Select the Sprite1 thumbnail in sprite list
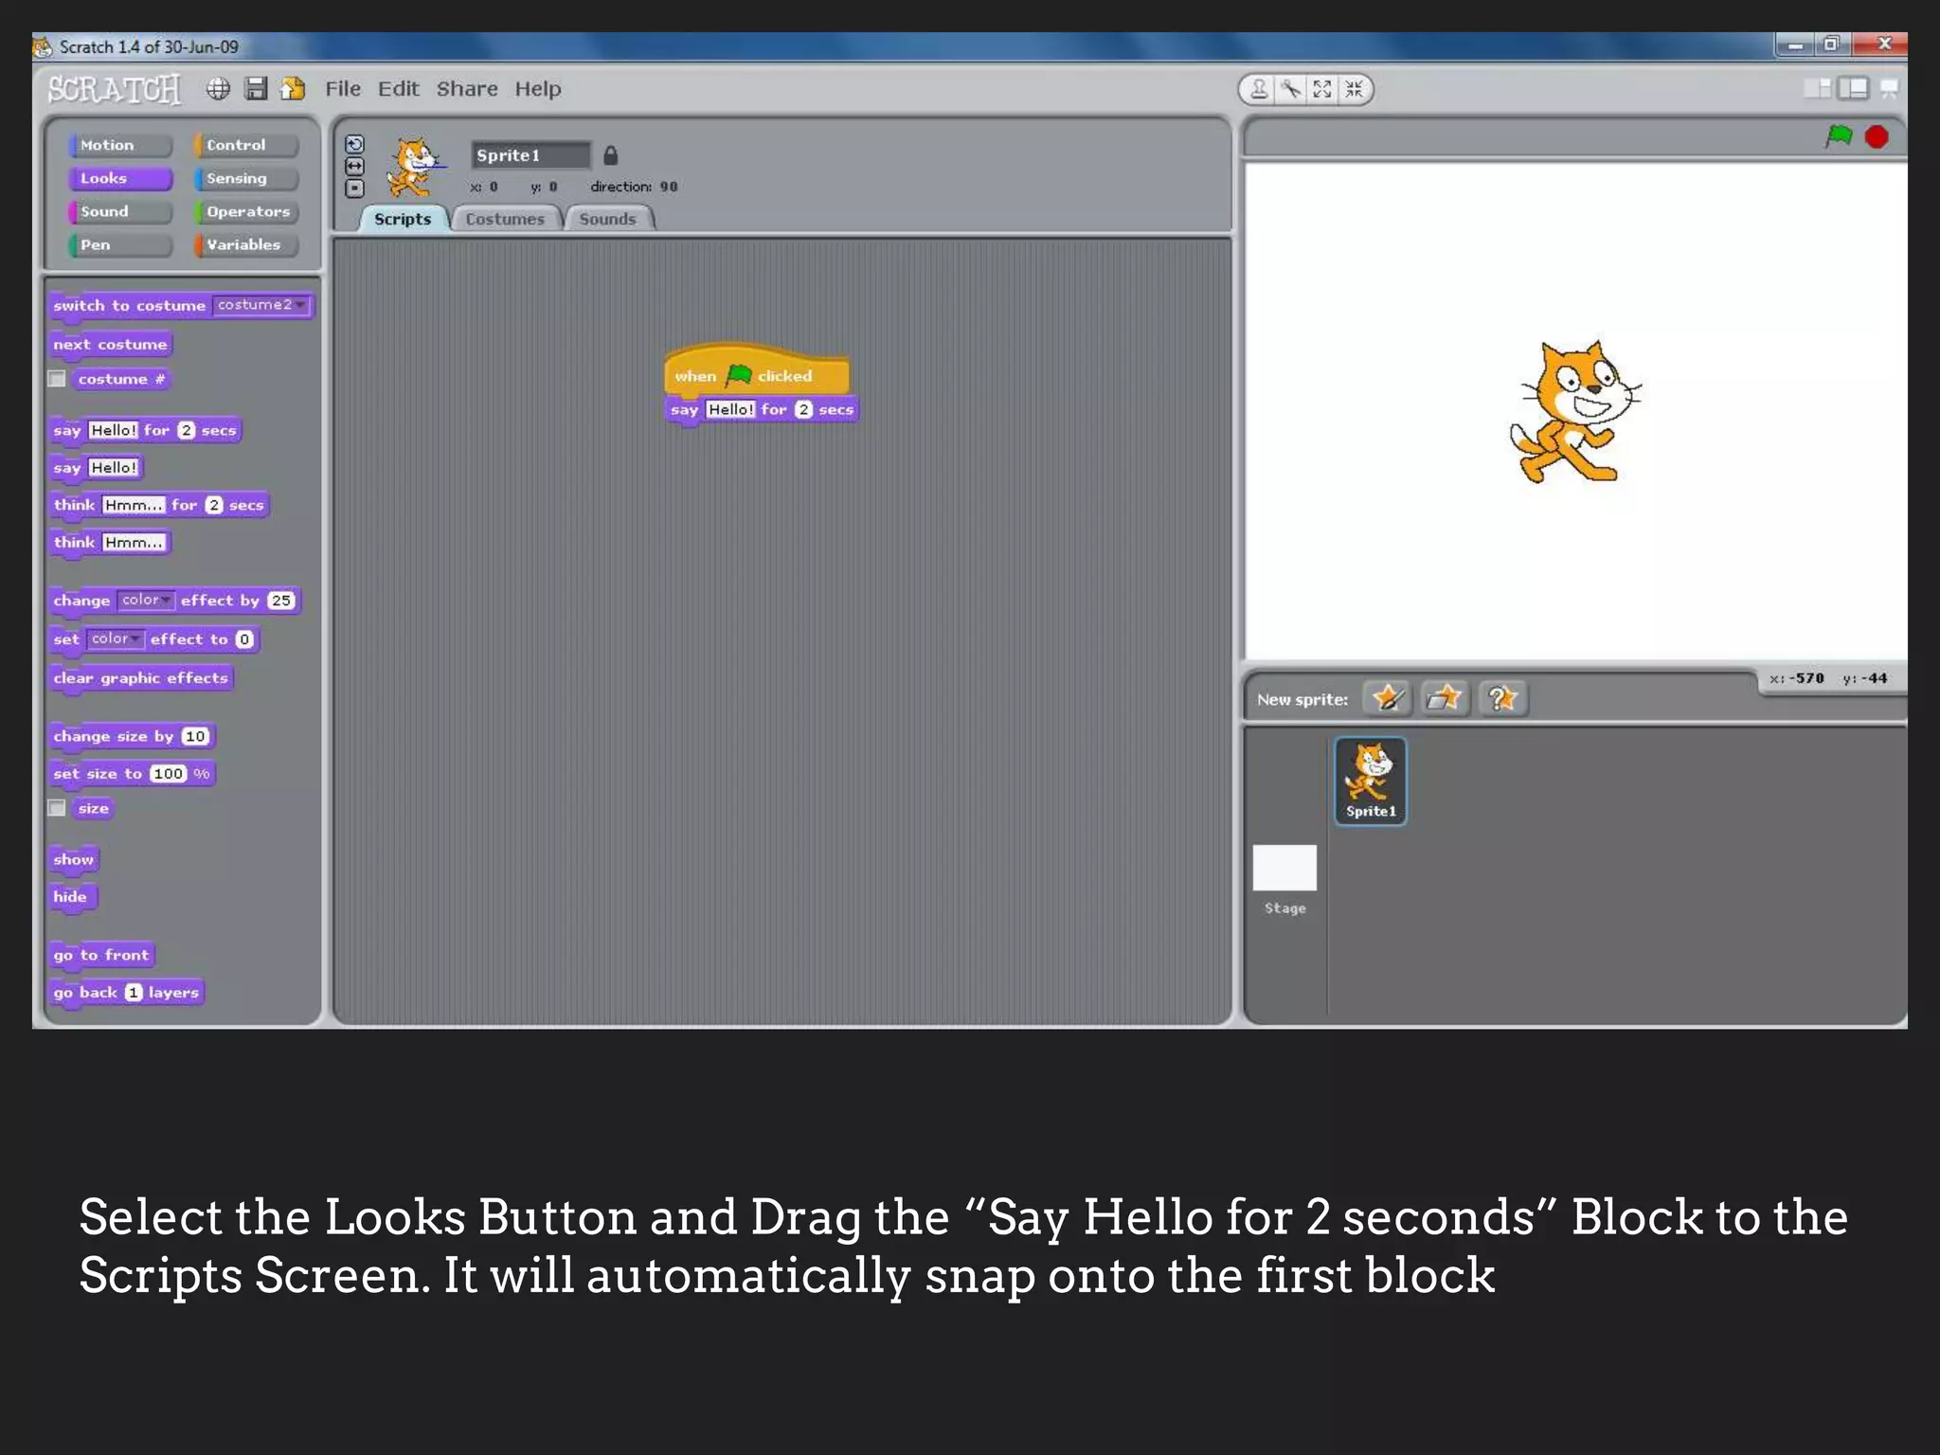Image resolution: width=1940 pixels, height=1455 pixels. click(x=1371, y=781)
